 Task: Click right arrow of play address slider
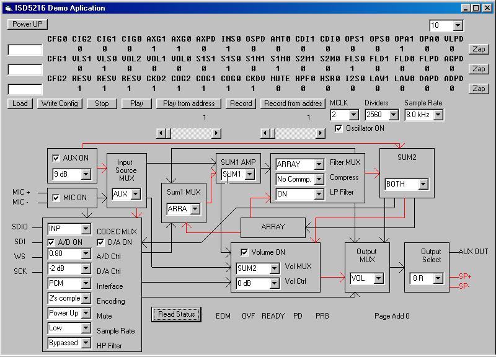click(x=216, y=133)
